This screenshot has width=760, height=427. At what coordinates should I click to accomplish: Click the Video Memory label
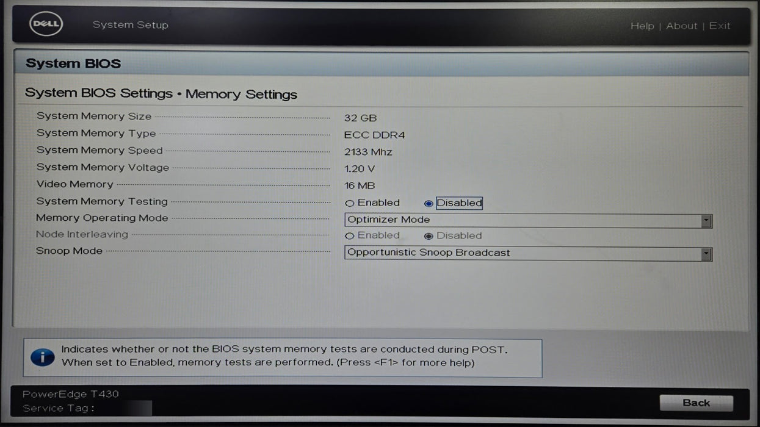(x=74, y=184)
